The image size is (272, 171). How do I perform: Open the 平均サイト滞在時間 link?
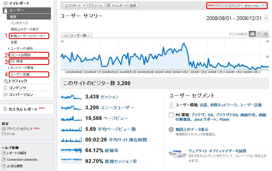click(128, 140)
